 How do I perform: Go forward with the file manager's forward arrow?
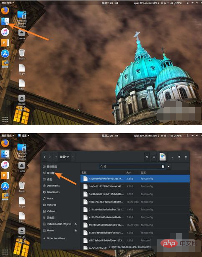[x=50, y=157]
